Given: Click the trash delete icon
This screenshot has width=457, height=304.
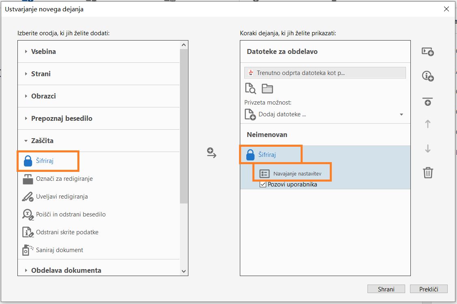Looking at the screenshot, I should pos(428,173).
